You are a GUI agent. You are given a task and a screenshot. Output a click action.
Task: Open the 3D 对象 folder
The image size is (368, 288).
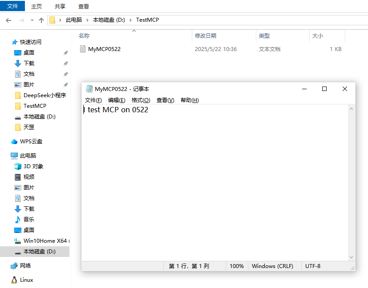[x=28, y=166]
